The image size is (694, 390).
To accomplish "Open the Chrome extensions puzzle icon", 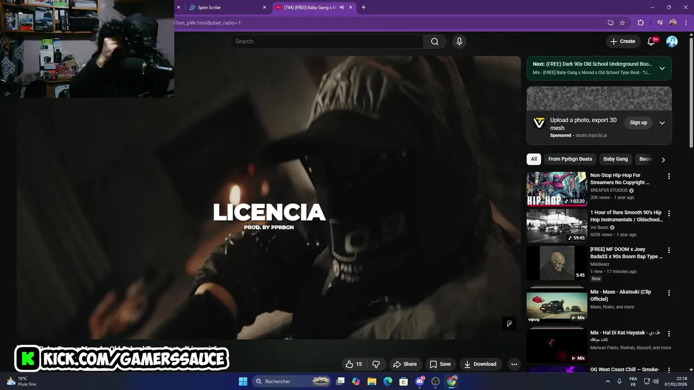I will 640,23.
